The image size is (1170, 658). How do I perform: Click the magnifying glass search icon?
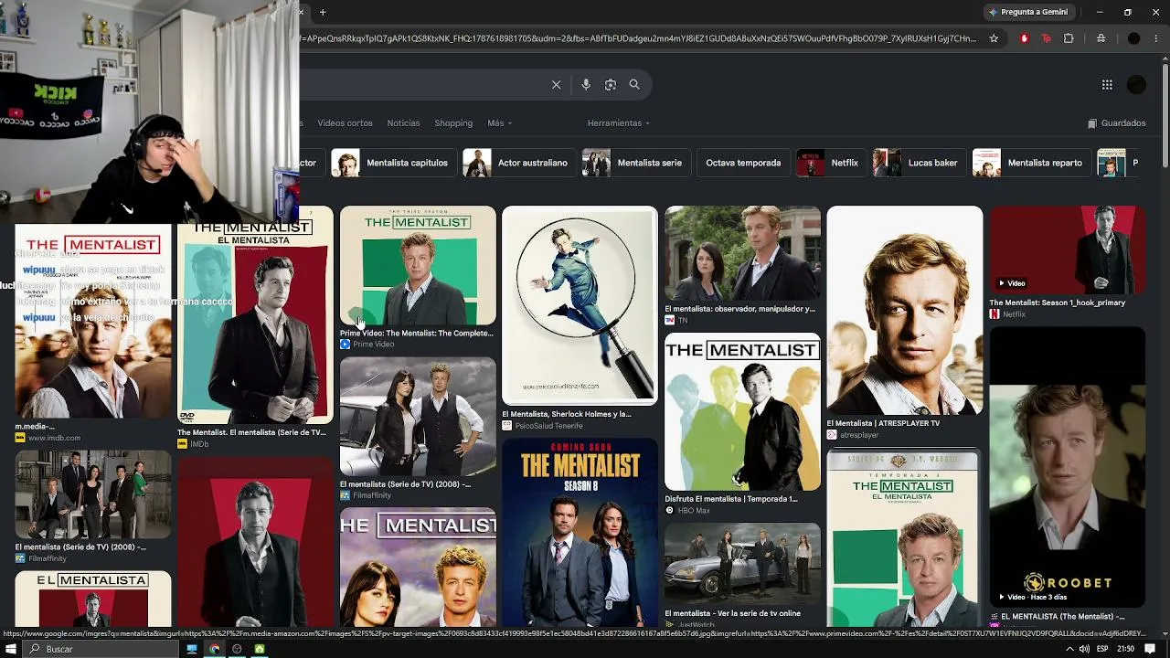pos(634,85)
